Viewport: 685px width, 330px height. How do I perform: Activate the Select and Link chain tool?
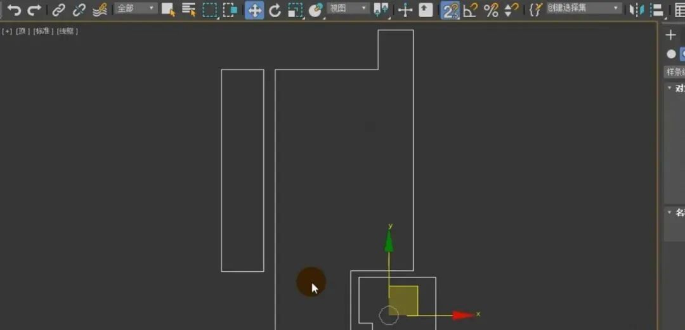(x=58, y=10)
